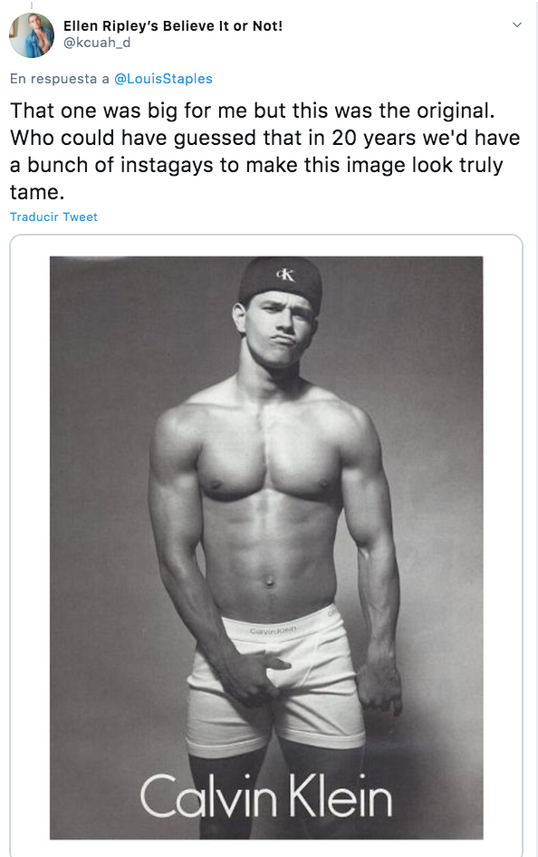Open display name Ellen Ripley's Believe It or Not!
Viewport: 538px width, 857px height.
pos(173,25)
